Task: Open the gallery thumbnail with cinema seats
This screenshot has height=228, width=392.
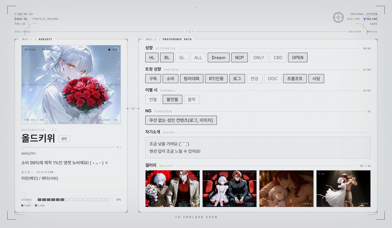Action: [x=229, y=188]
